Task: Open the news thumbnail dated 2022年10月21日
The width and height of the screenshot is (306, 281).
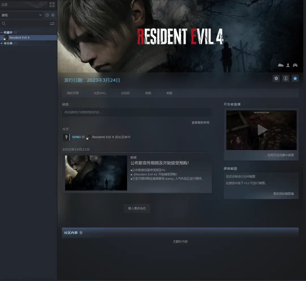Action: [x=96, y=173]
